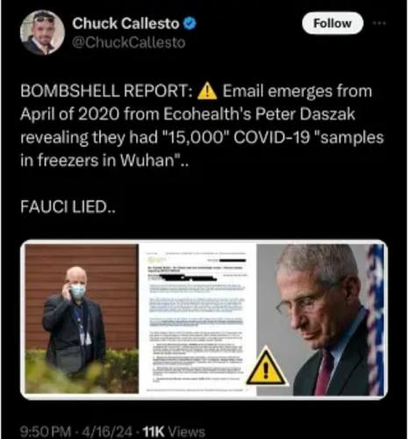Open the 9:50 PM timestamp link
Image resolution: width=408 pixels, height=439 pixels.
click(46, 431)
